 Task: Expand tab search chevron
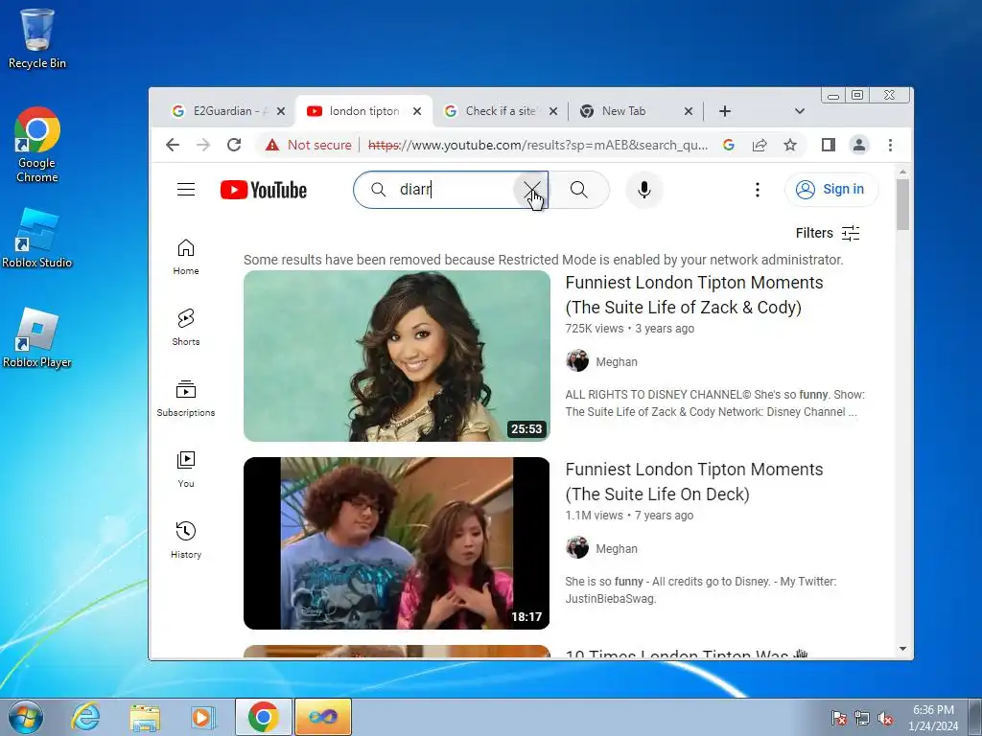(x=799, y=111)
